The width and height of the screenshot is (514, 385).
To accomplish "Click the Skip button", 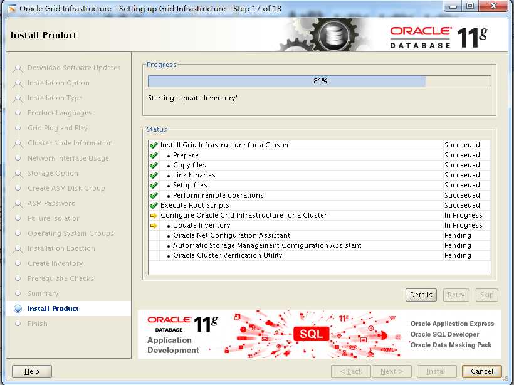I will [x=487, y=295].
